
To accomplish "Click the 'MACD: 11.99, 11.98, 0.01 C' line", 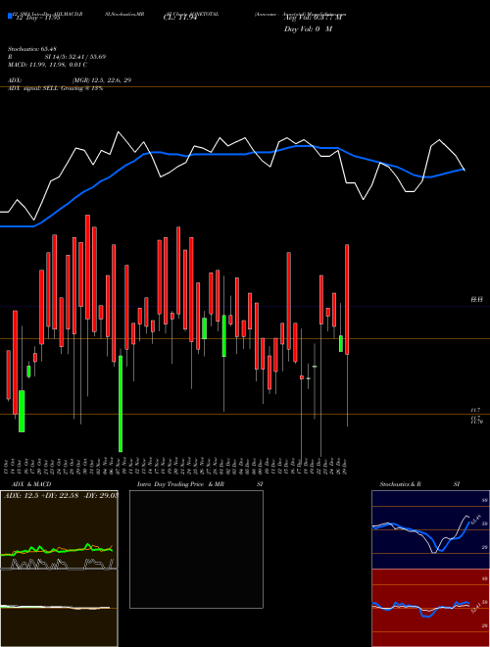I will (47, 65).
